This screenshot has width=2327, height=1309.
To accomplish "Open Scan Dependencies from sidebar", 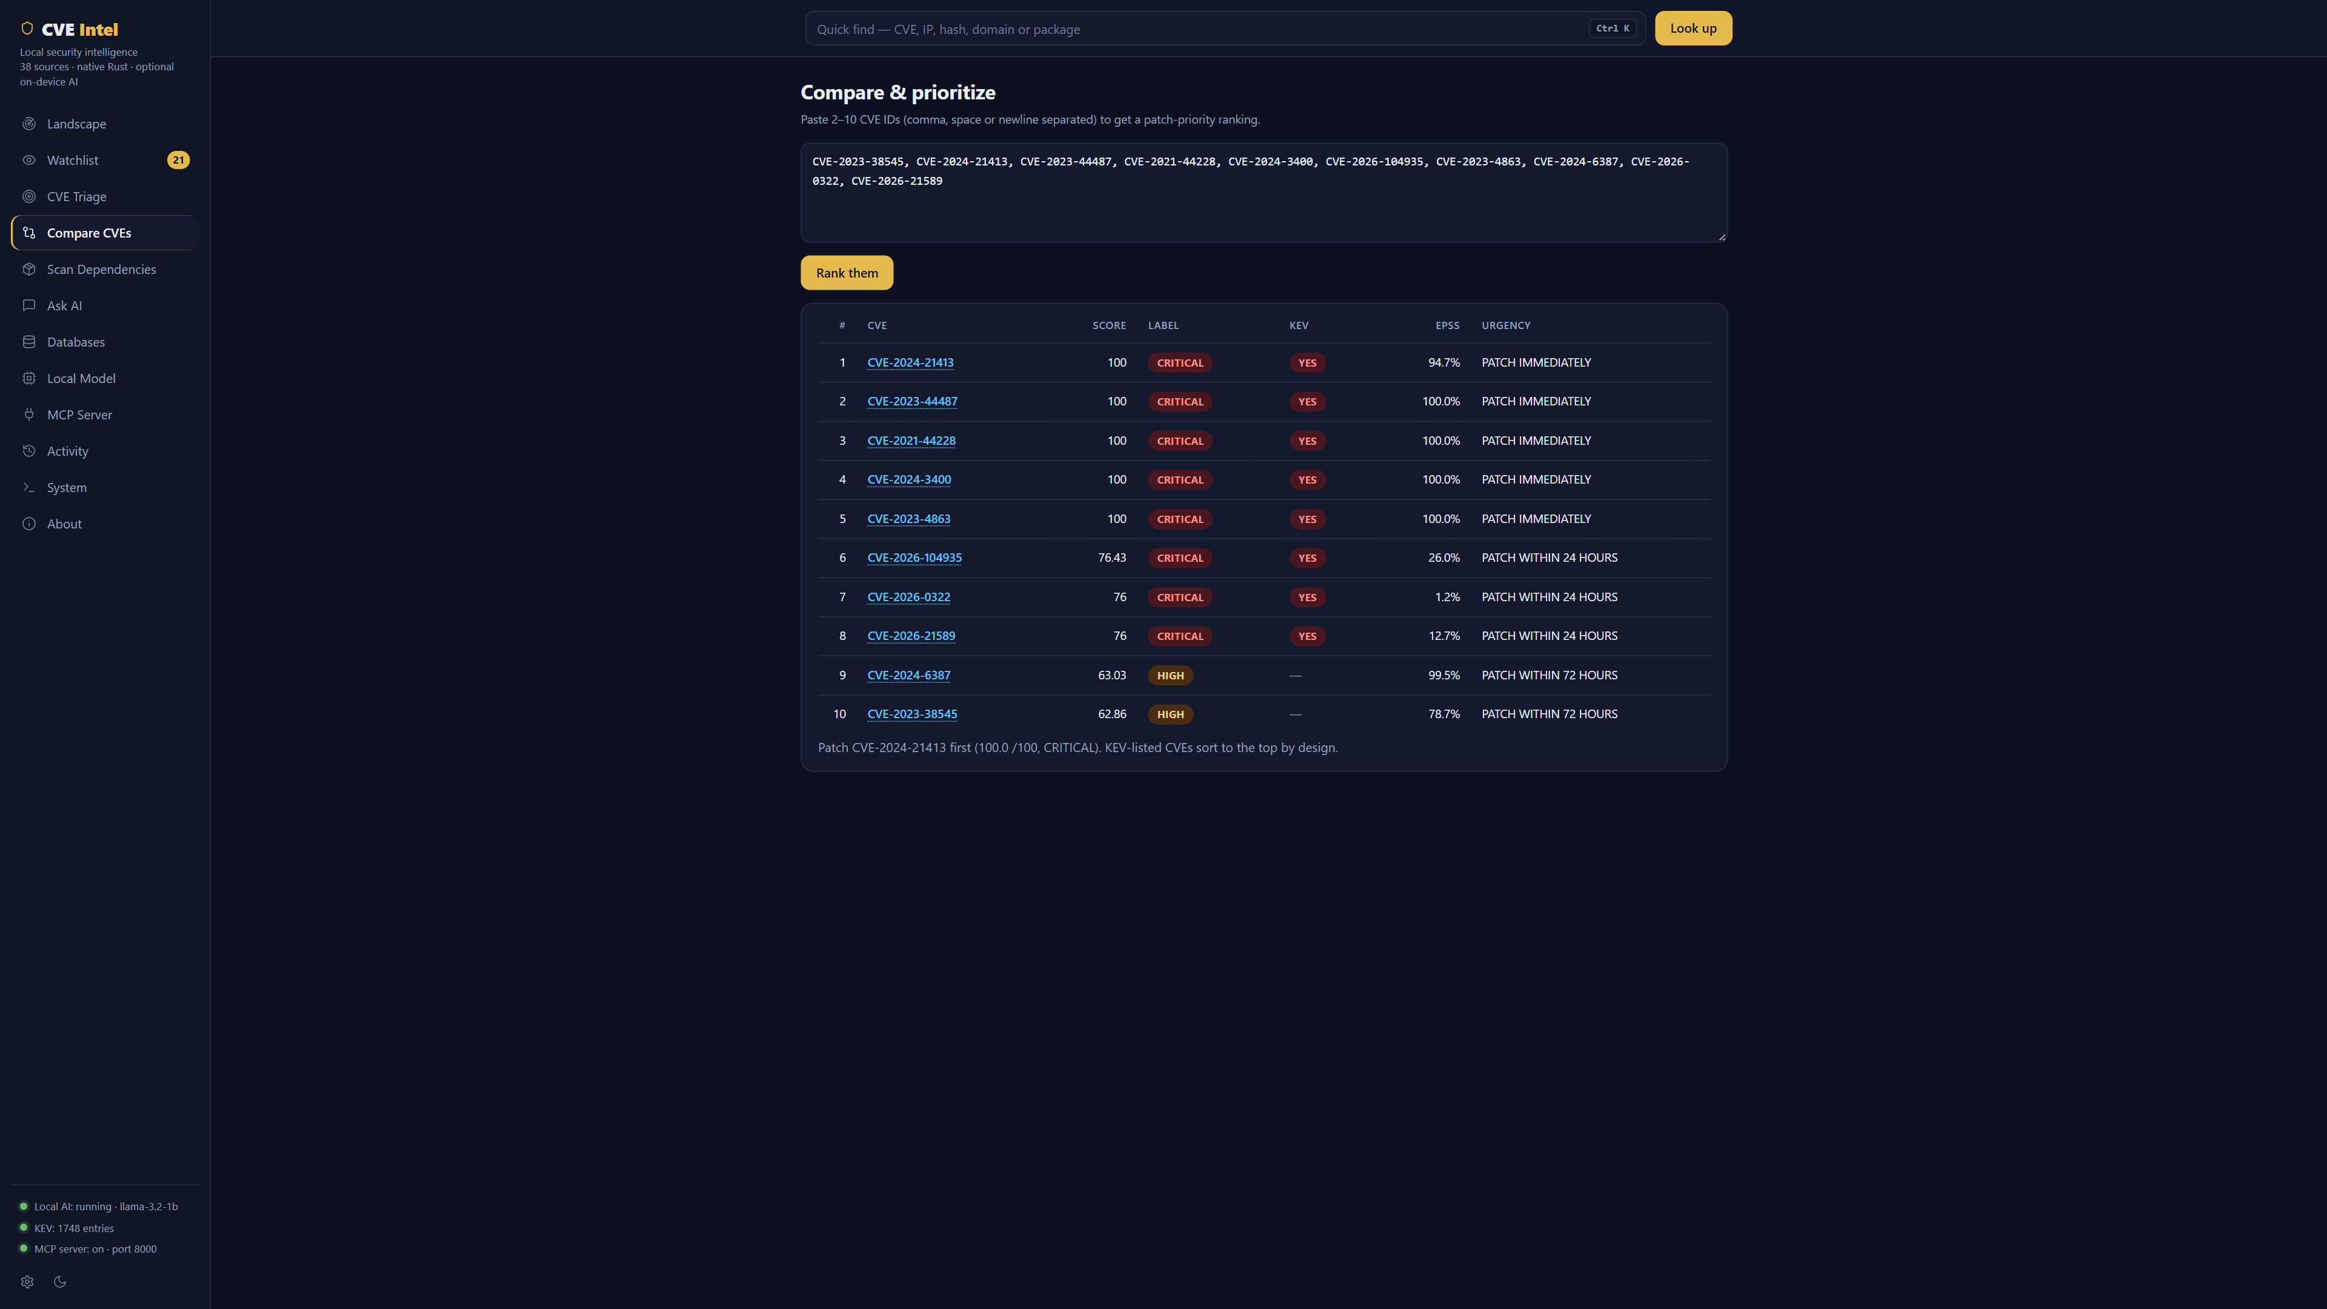I will click(105, 269).
